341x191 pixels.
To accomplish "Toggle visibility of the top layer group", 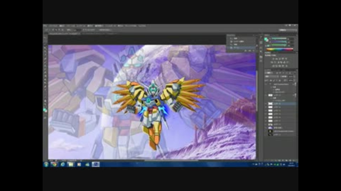I will (266, 84).
